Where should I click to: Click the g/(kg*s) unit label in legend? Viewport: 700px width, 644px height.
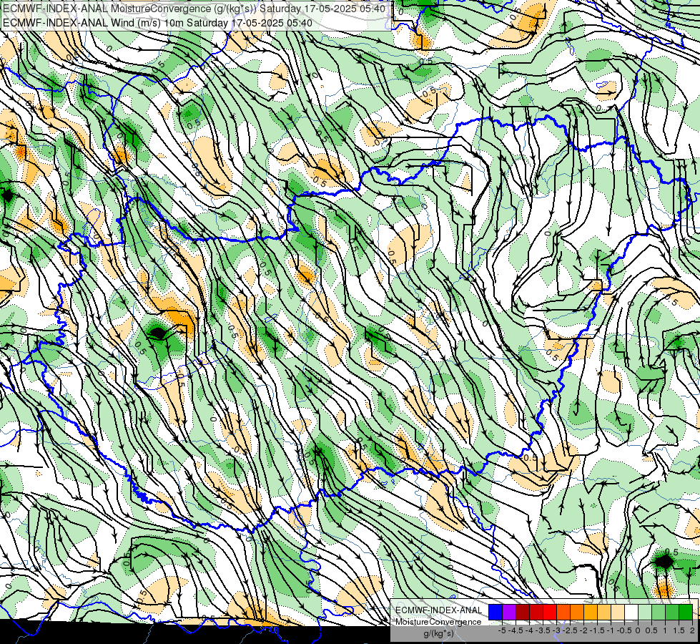[x=439, y=633]
